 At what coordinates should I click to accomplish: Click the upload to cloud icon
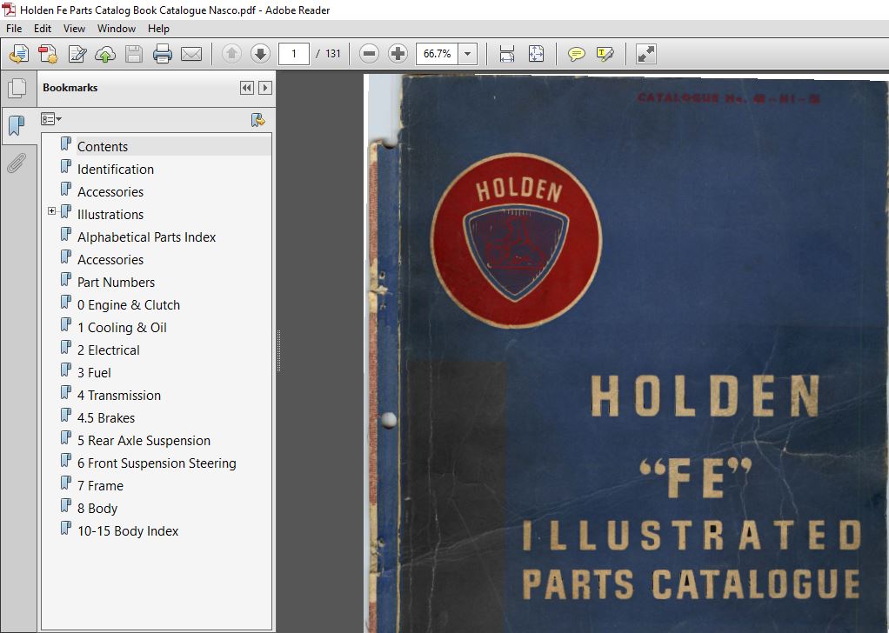coord(105,54)
